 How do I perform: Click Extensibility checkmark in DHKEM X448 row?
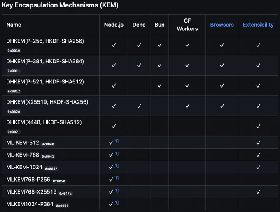(258, 126)
